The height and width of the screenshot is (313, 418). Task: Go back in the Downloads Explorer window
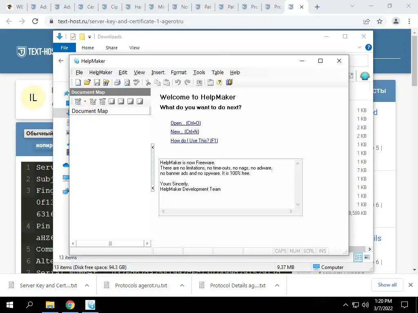[61, 61]
